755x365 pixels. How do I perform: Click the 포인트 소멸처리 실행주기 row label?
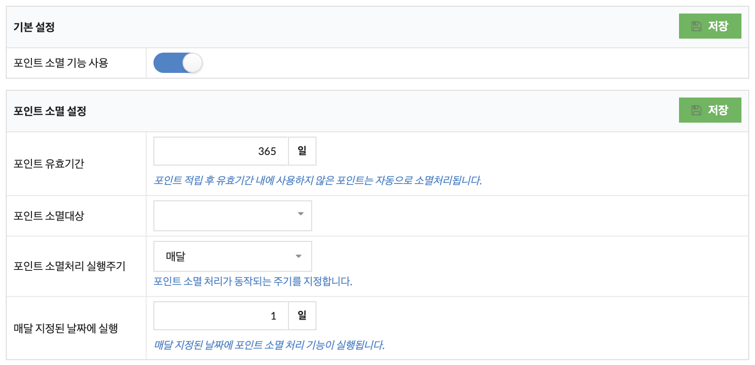click(x=70, y=266)
